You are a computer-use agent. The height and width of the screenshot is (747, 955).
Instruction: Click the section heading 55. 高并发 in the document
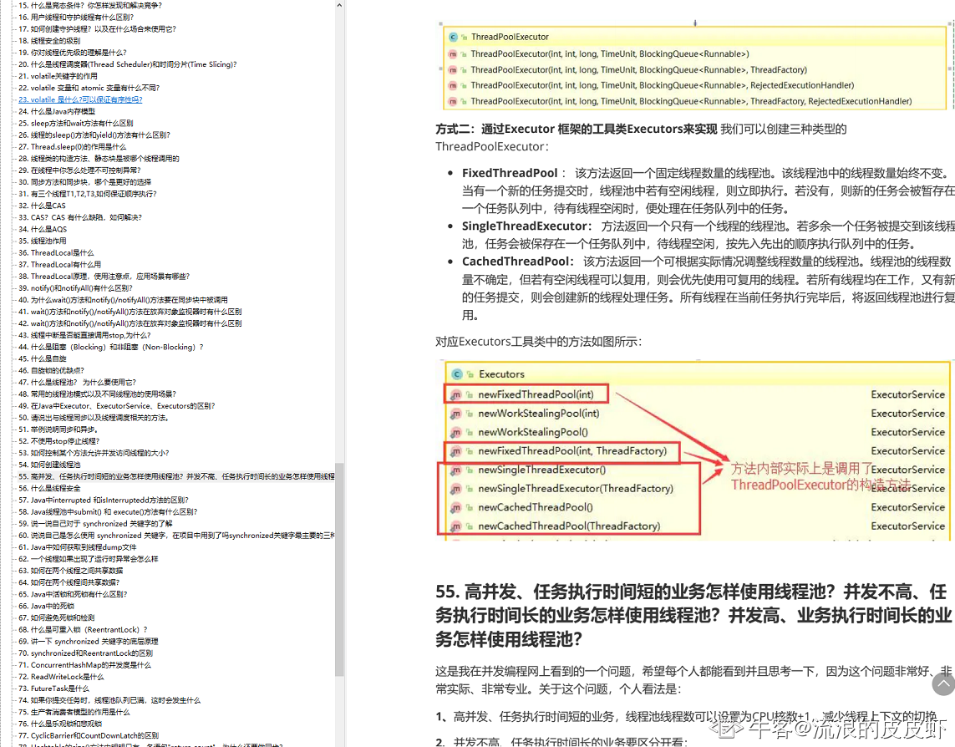693,615
